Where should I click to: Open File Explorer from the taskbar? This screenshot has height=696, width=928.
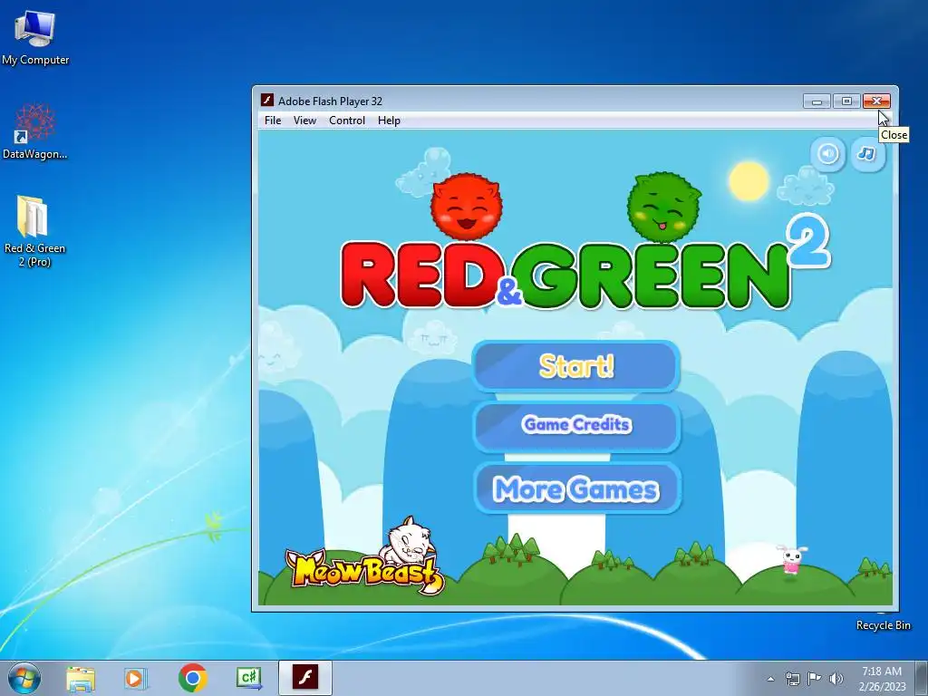pos(81,678)
